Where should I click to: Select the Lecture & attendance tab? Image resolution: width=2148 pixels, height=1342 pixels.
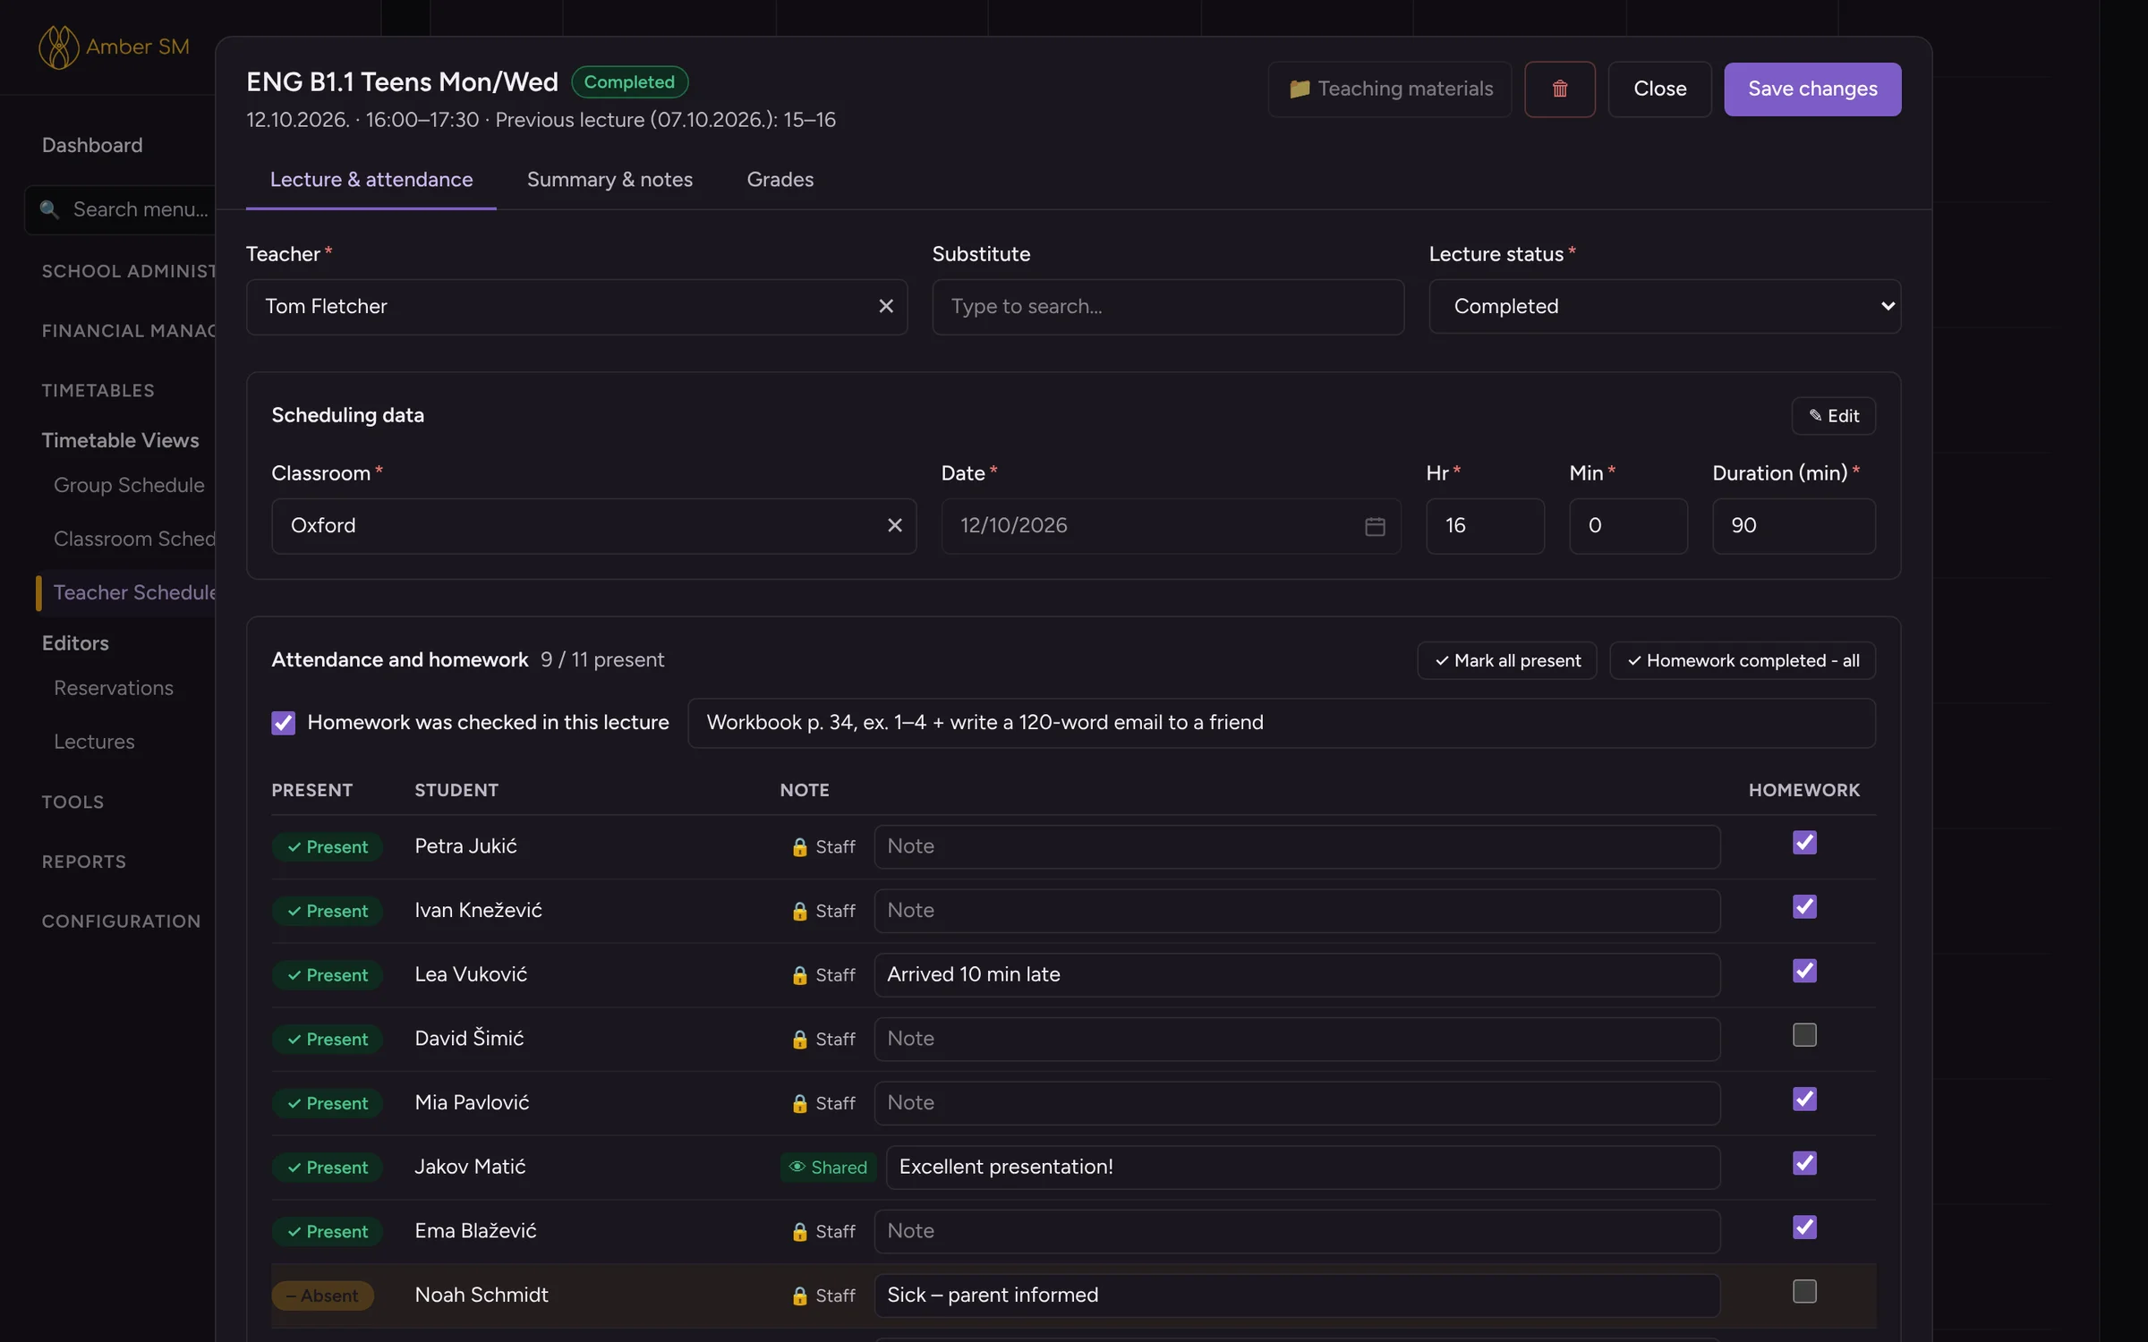point(371,179)
